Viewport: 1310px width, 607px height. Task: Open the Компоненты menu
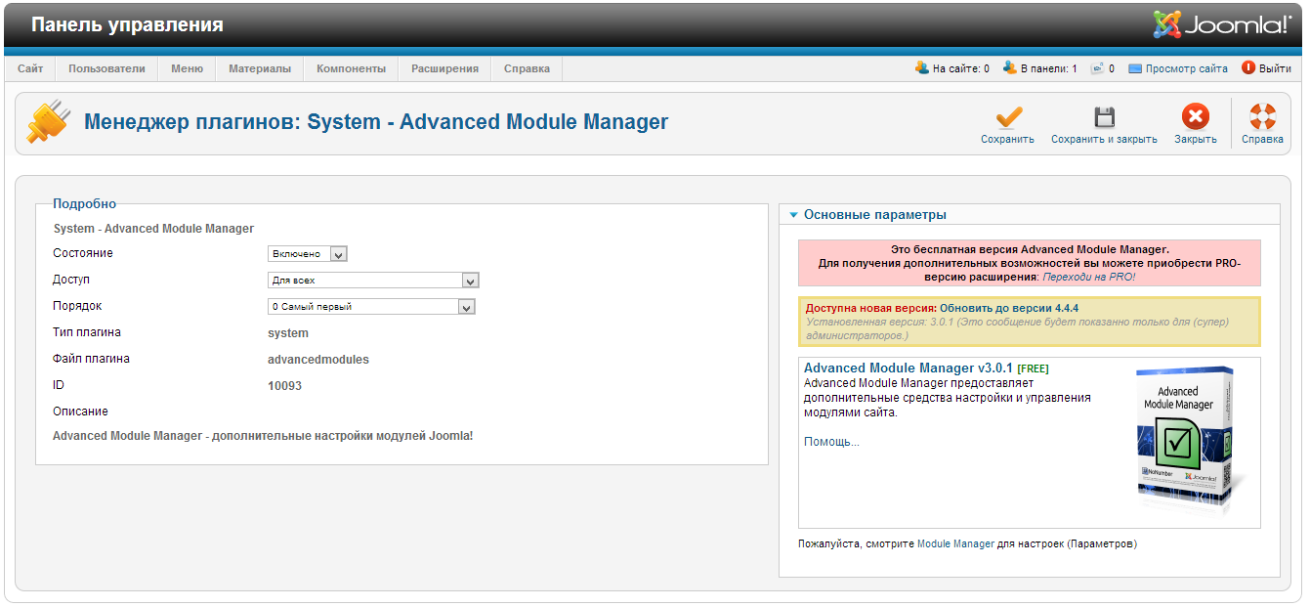[x=352, y=68]
